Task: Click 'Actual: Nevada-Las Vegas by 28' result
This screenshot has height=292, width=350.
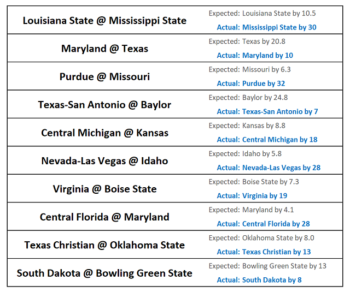Action: [269, 168]
